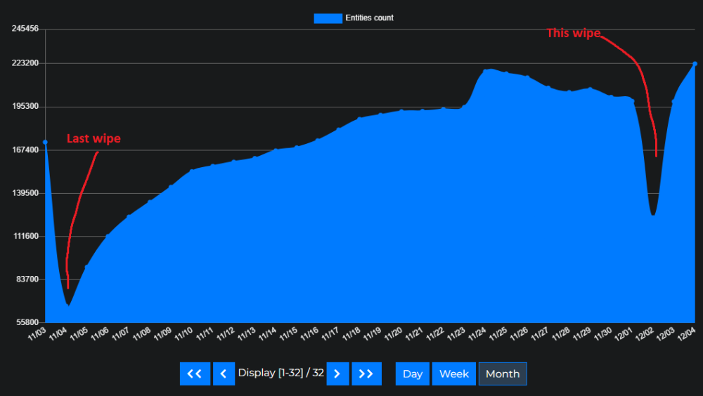Click the first data point at 11/03

45,143
